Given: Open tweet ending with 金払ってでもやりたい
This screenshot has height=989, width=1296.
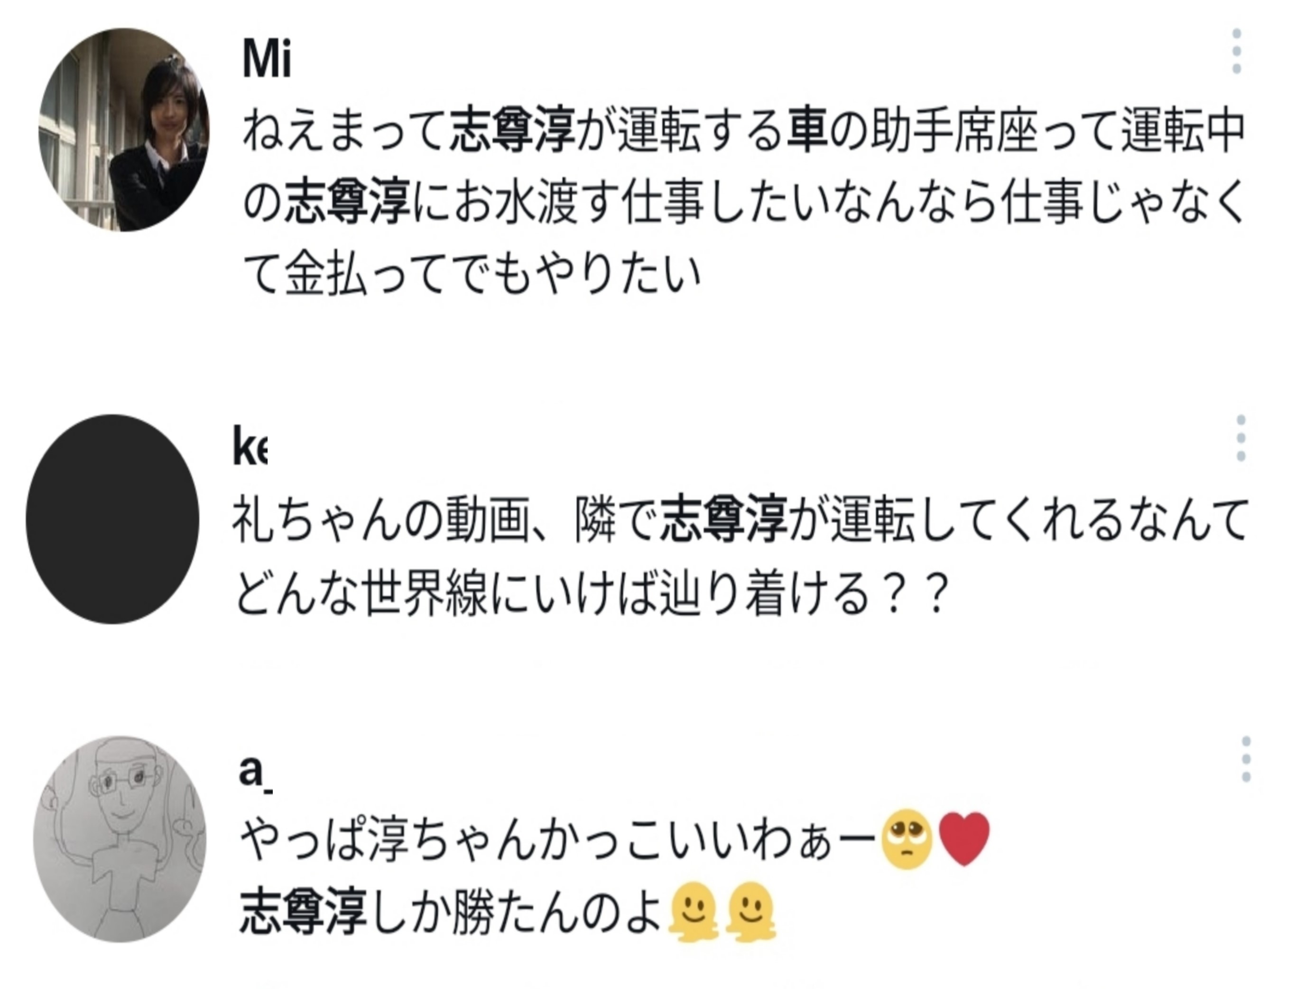Looking at the screenshot, I should pos(471,274).
